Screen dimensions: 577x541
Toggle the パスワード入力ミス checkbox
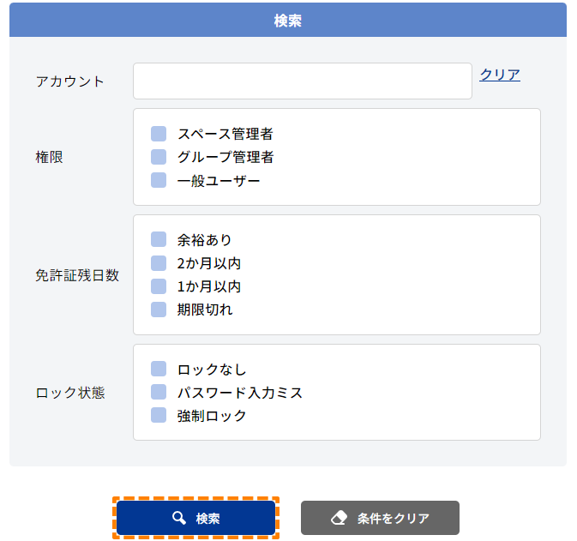[x=159, y=392]
